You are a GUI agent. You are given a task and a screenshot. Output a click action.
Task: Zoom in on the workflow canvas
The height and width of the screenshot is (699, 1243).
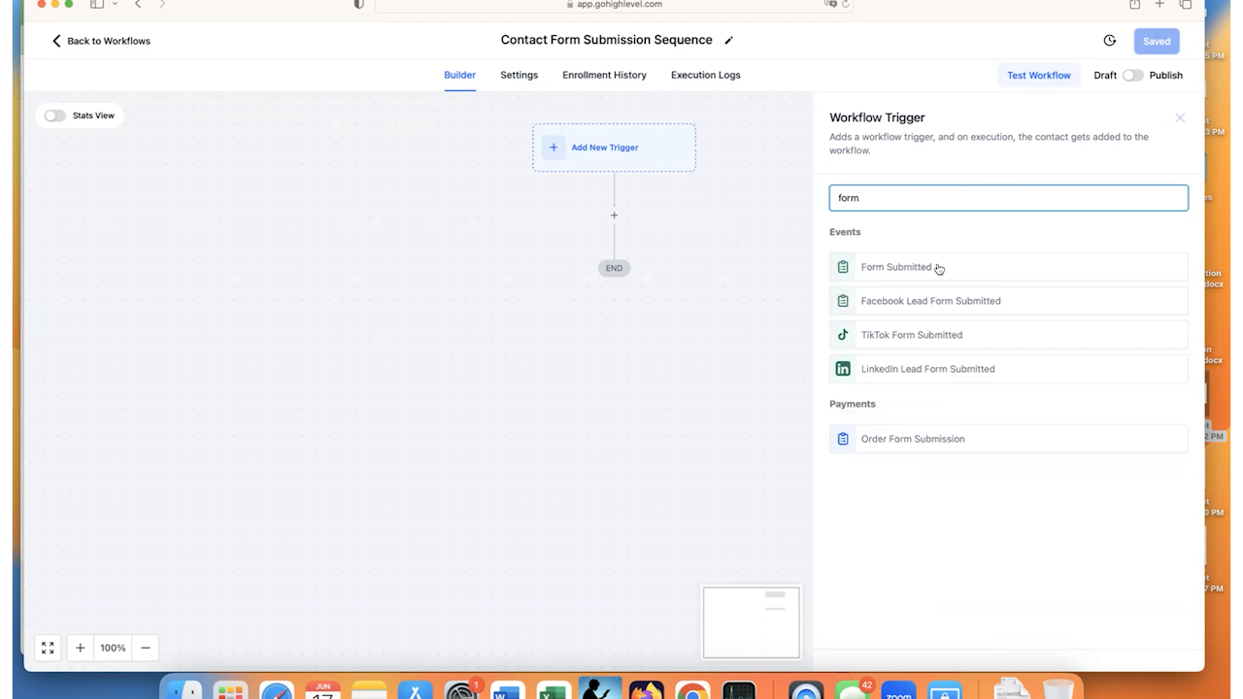[x=80, y=648]
